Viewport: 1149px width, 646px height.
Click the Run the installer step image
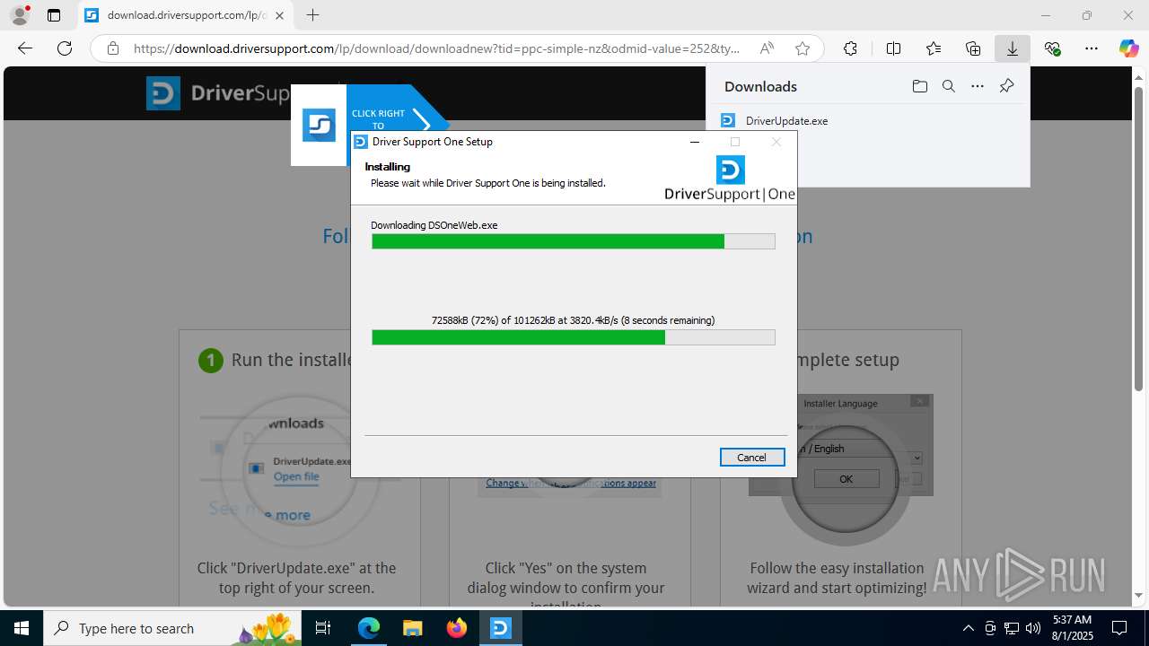coord(300,472)
